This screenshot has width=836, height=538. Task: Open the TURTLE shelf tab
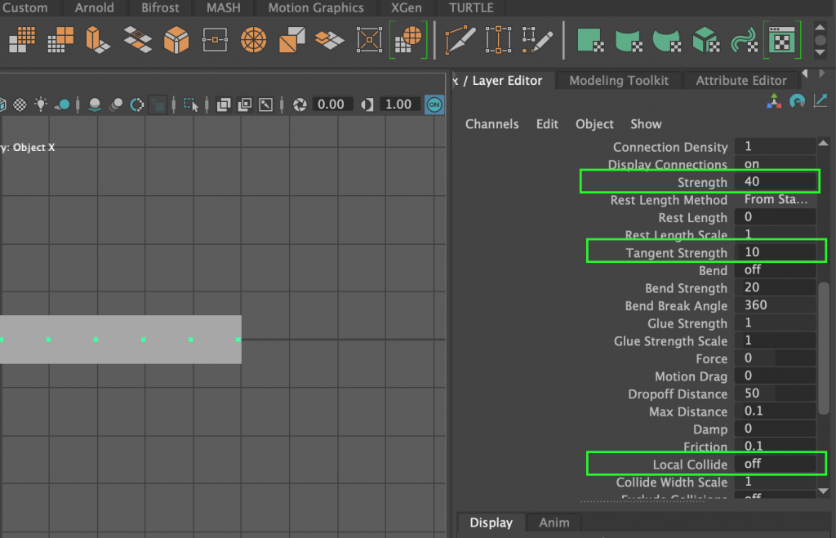[471, 7]
